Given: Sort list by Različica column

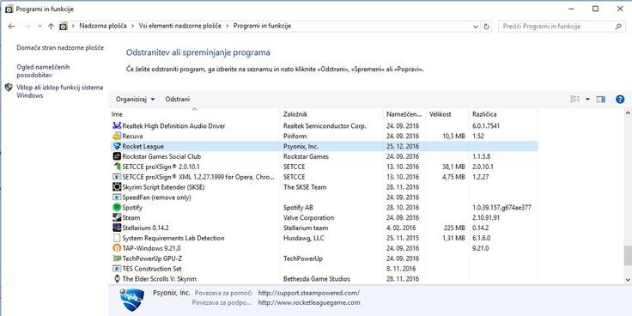Looking at the screenshot, I should pyautogui.click(x=503, y=114).
